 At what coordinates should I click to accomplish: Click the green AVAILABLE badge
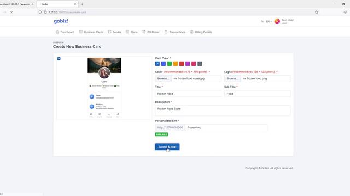[161, 134]
